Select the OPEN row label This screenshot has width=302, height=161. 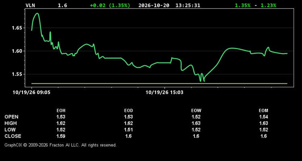tap(12, 117)
